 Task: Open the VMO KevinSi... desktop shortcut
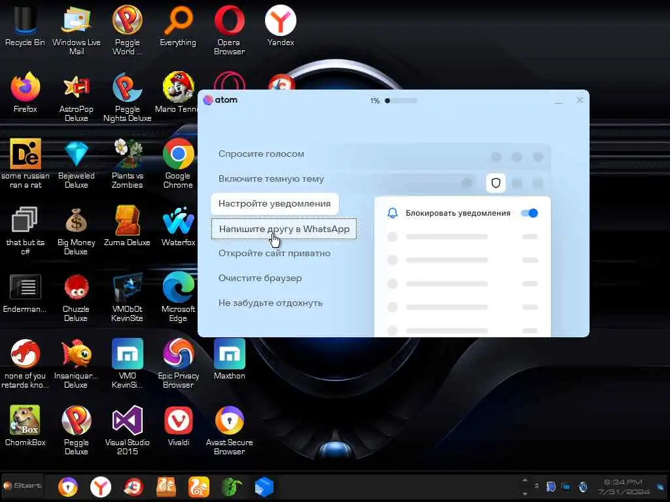128,363
